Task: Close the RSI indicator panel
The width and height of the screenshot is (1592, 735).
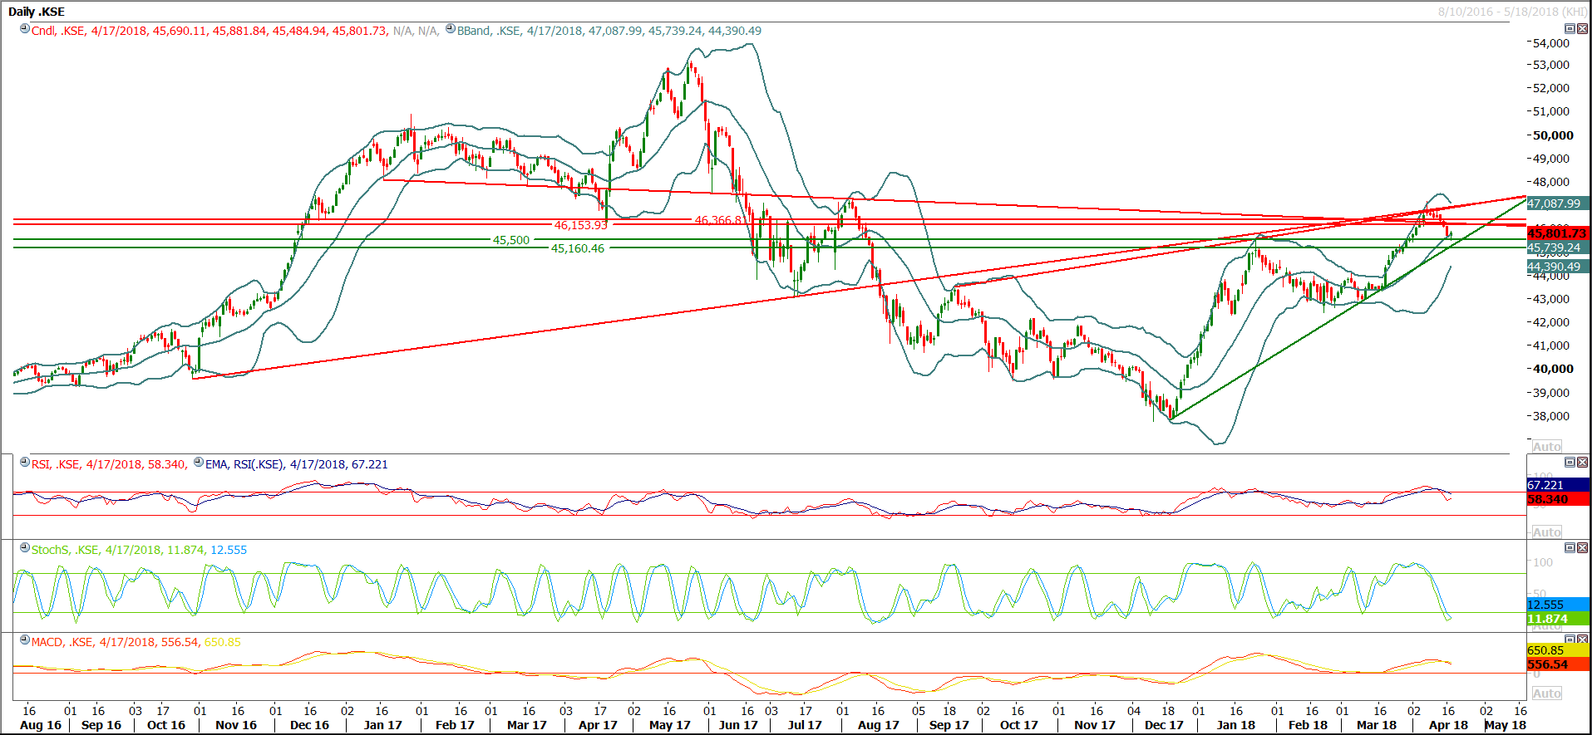Action: [x=1582, y=463]
